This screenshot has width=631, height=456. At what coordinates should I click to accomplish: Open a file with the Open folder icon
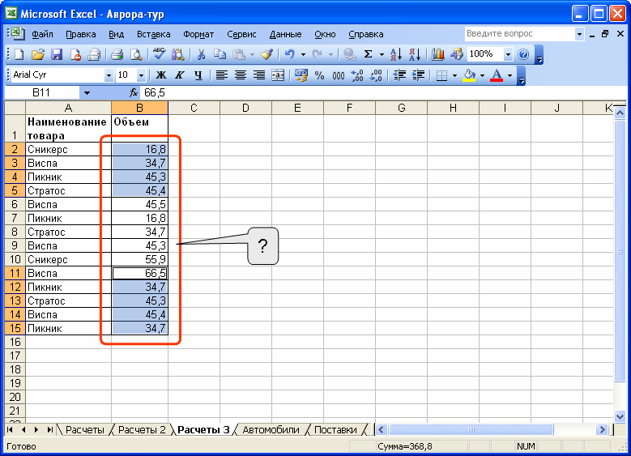38,54
